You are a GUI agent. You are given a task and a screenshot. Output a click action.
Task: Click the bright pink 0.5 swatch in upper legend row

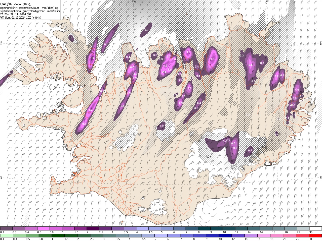[x=43, y=228]
